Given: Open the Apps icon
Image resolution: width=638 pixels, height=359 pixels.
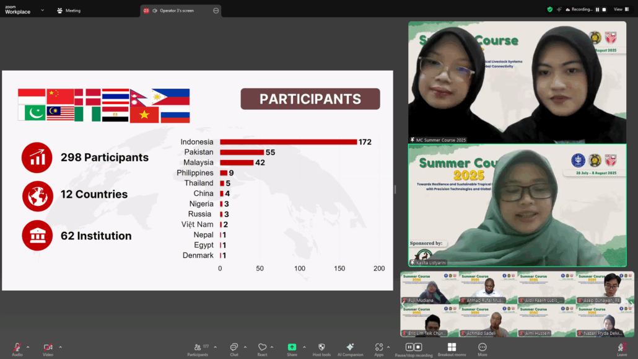Looking at the screenshot, I should 378,348.
